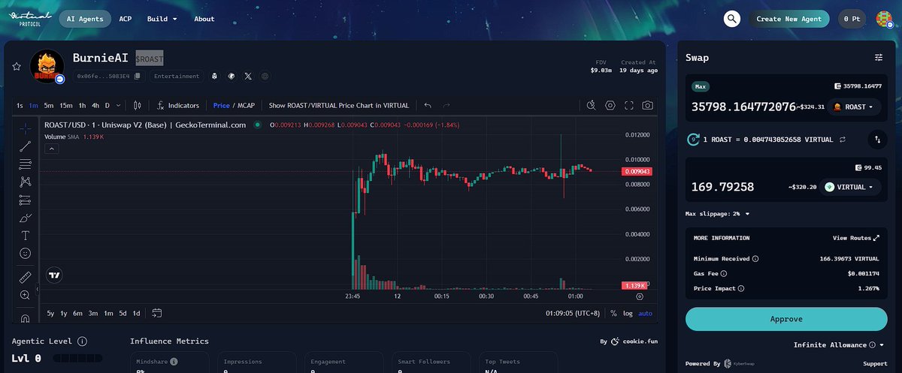Image resolution: width=902 pixels, height=373 pixels.
Task: Open the Fibonacci retracement tools
Action: [25, 164]
